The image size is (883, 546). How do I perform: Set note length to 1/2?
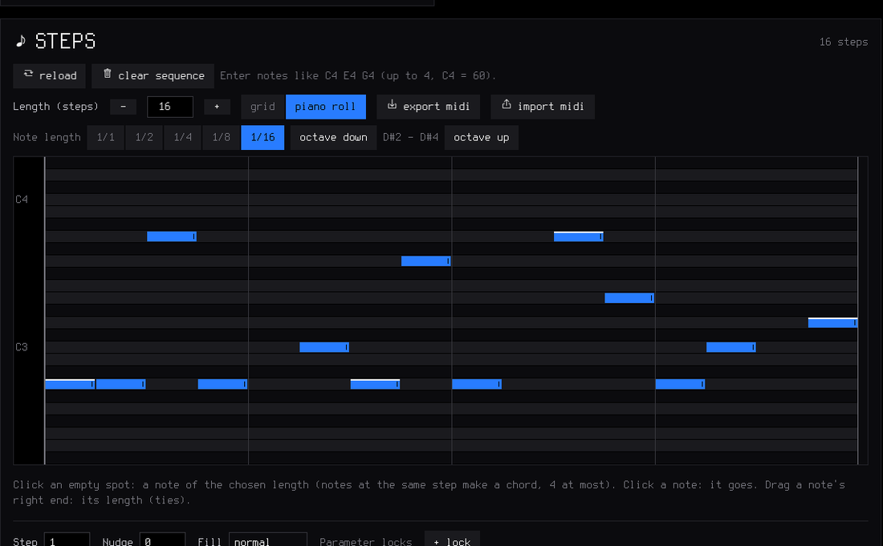[144, 138]
